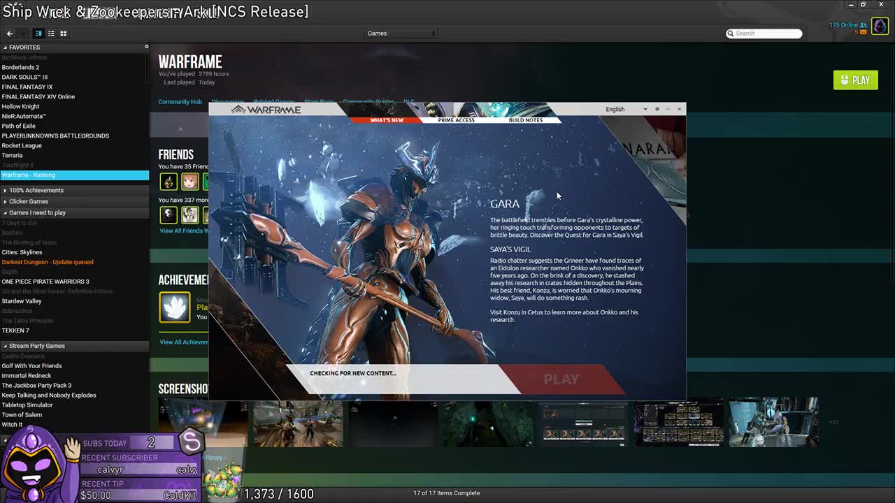Screen dimensions: 895x503
Task: Open the rightmost Warframe screenshot thumbnail
Action: click(x=773, y=423)
